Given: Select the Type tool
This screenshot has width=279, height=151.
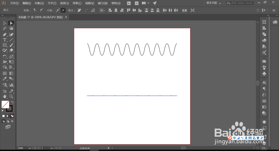Looking at the screenshot, I should click(5, 40).
